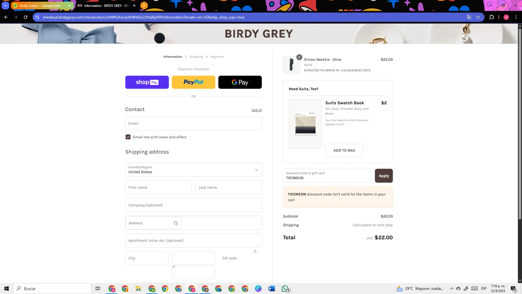Click the address search magnifier icon
The width and height of the screenshot is (522, 294).
(176, 223)
